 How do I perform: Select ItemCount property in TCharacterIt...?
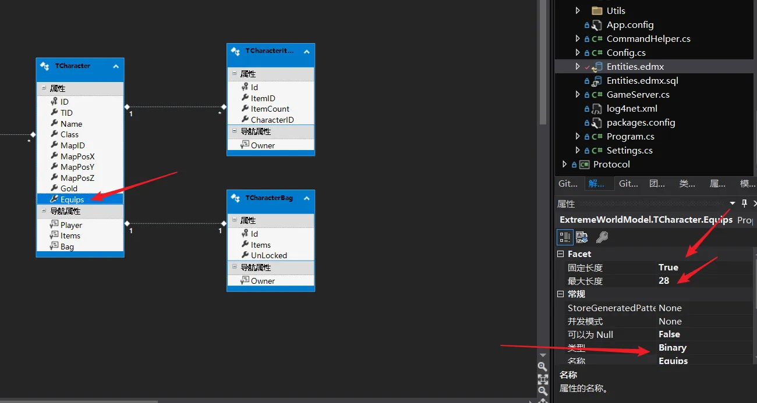pos(270,109)
